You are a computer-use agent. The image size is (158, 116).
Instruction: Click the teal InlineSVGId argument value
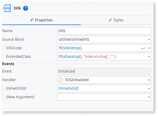68,88
